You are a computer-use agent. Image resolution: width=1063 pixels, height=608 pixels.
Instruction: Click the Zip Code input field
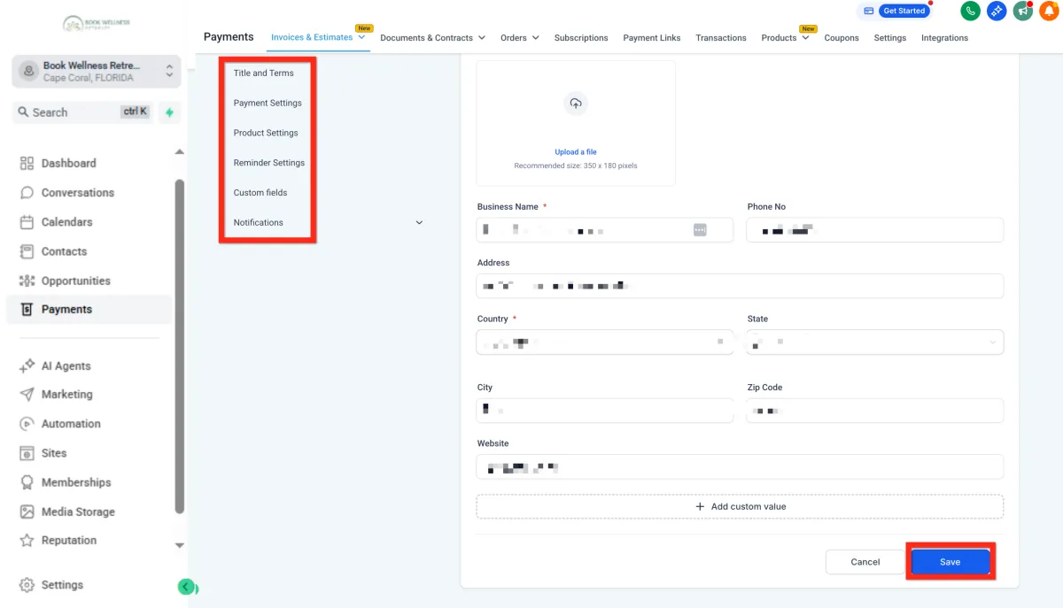tap(875, 411)
